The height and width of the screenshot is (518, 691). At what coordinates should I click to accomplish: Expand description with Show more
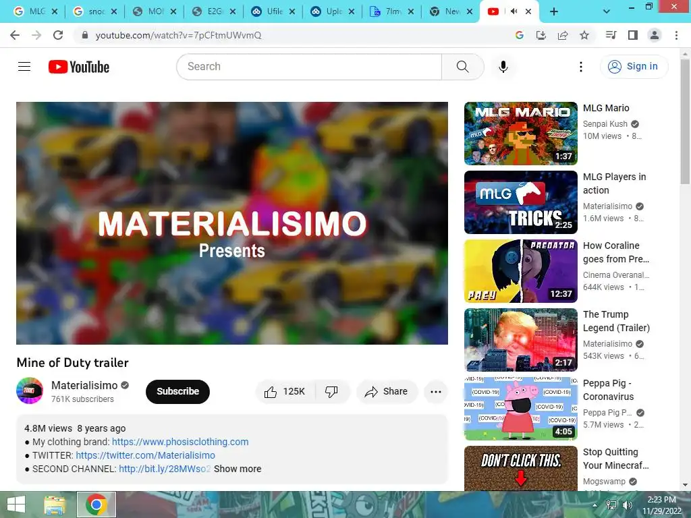[x=238, y=469]
